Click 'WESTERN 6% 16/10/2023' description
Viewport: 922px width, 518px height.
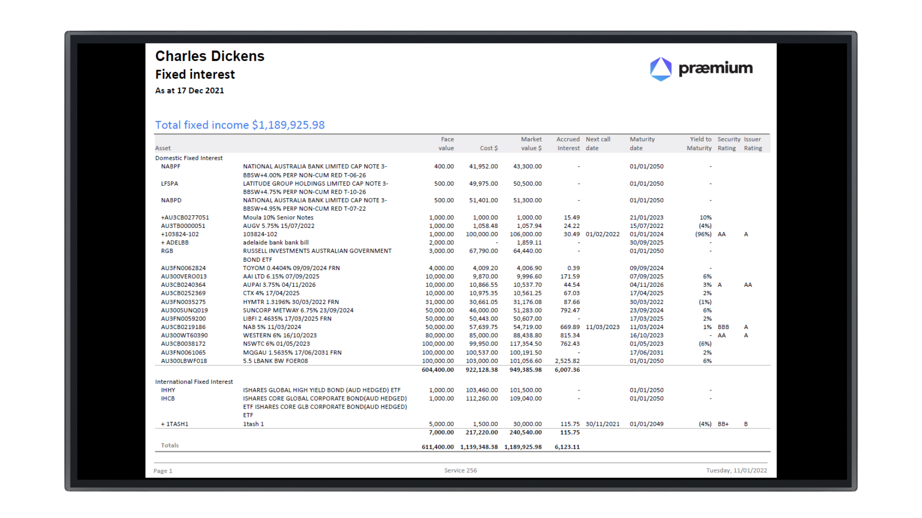point(280,336)
